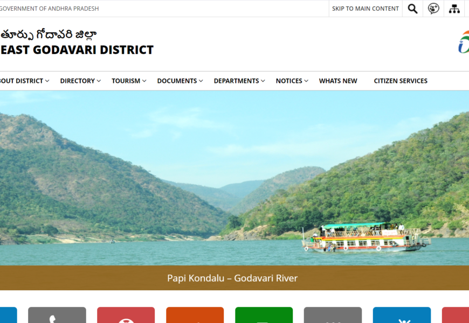
Task: Open the Documents menu
Action: pos(177,81)
